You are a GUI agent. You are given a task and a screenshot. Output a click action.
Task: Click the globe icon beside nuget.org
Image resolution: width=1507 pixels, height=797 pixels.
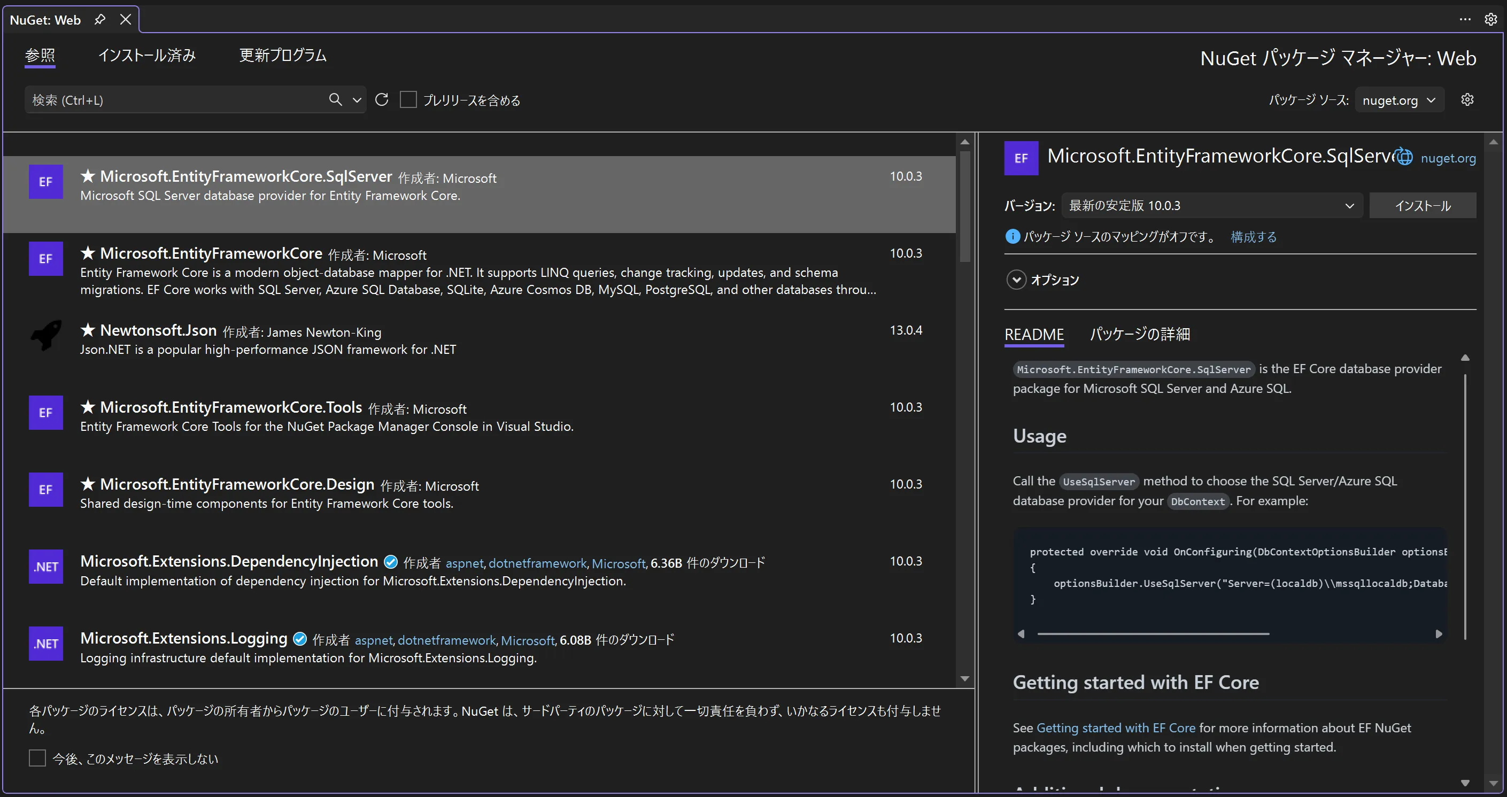tap(1404, 157)
